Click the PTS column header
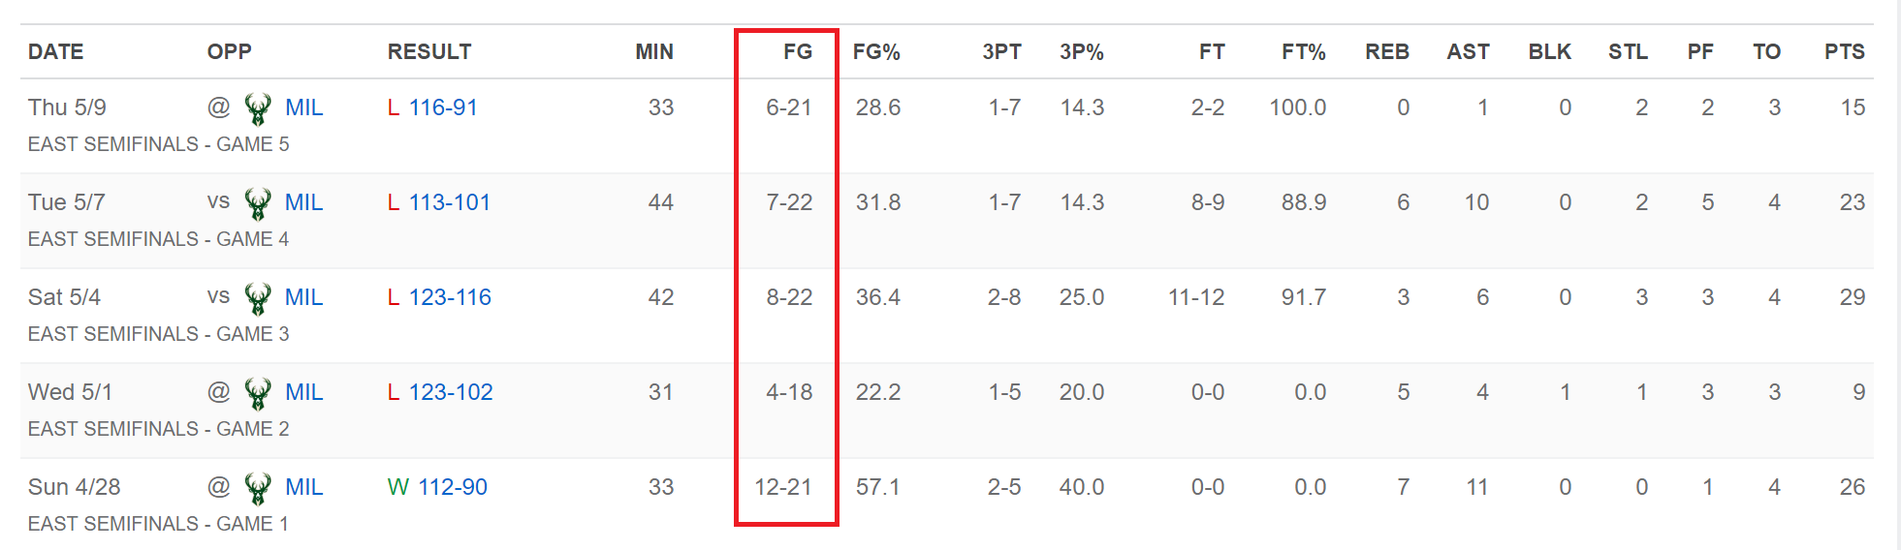1901x550 pixels. 1845,51
